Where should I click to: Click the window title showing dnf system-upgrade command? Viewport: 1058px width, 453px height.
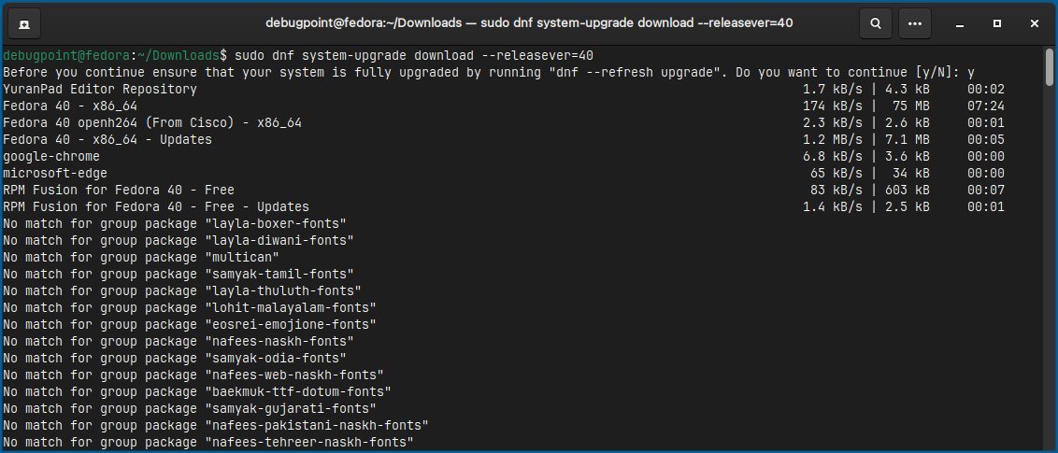coord(529,23)
